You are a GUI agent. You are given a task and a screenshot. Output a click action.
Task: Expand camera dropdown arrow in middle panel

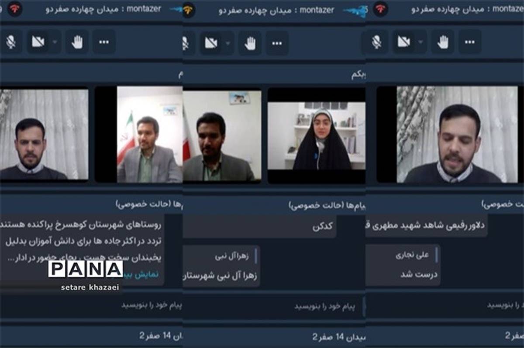point(228,43)
